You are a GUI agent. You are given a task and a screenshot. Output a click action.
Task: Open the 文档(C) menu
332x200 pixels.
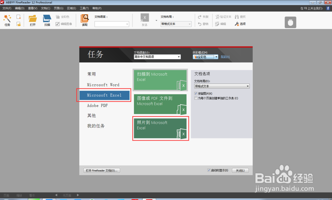(45, 8)
